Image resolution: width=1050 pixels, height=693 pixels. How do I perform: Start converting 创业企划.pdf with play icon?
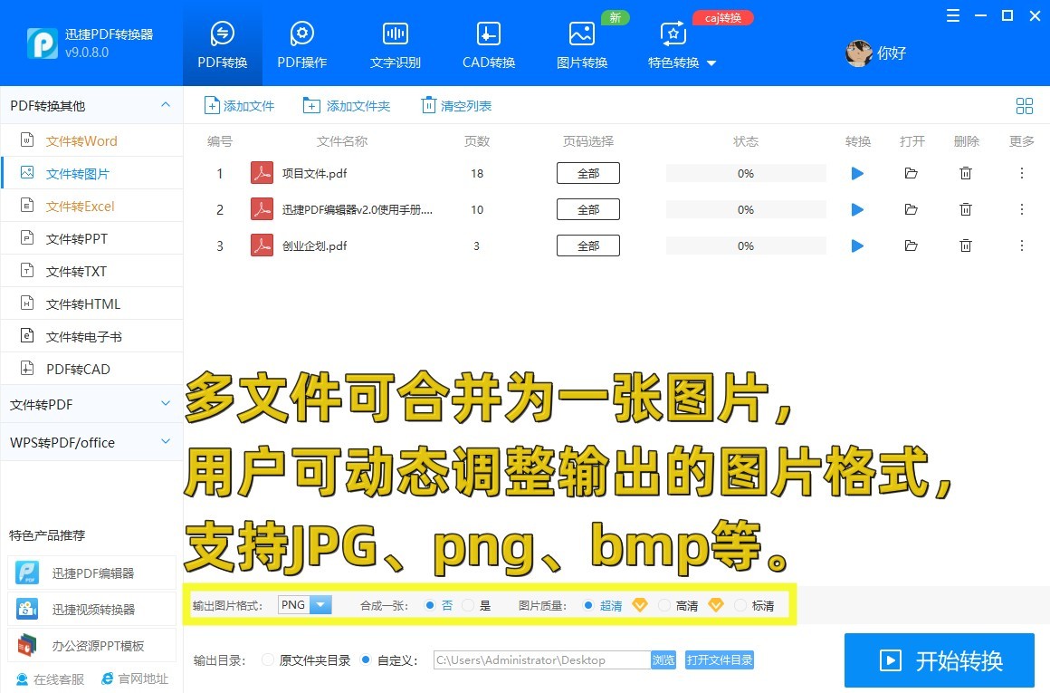point(857,246)
